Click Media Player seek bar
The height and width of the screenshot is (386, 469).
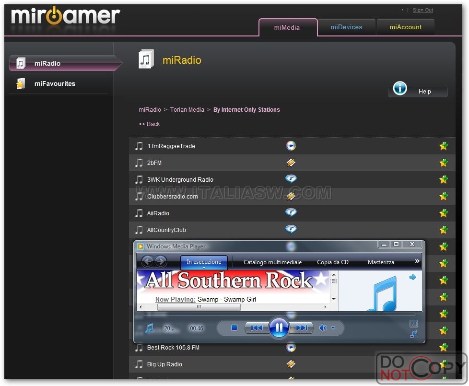[279, 315]
